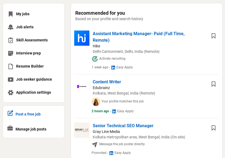This screenshot has height=158, width=225.
Task: Save the Assistant Marketing Manager job bookmark
Action: click(214, 36)
